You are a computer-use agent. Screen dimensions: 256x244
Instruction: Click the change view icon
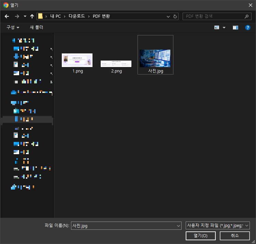tap(217, 28)
